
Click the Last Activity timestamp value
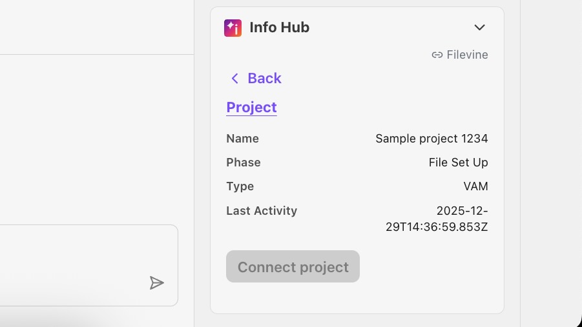[x=437, y=219]
